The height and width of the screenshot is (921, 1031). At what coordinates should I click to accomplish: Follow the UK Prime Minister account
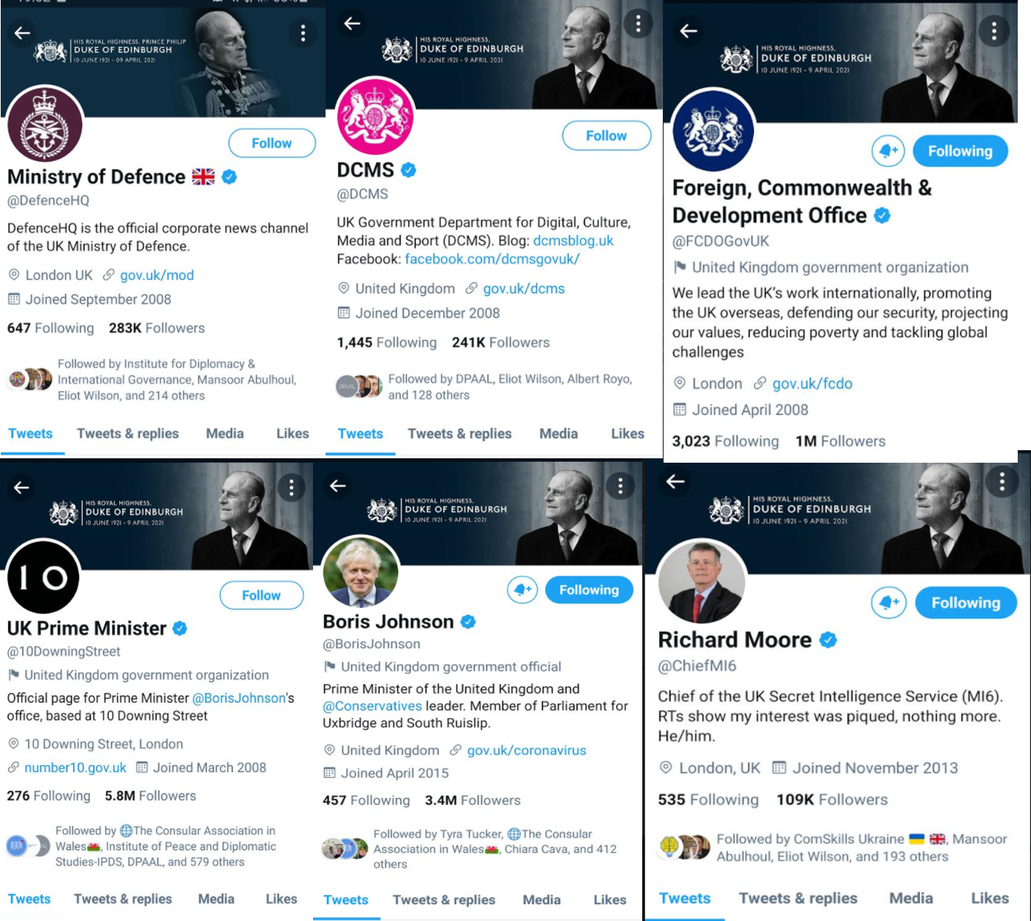click(x=262, y=595)
